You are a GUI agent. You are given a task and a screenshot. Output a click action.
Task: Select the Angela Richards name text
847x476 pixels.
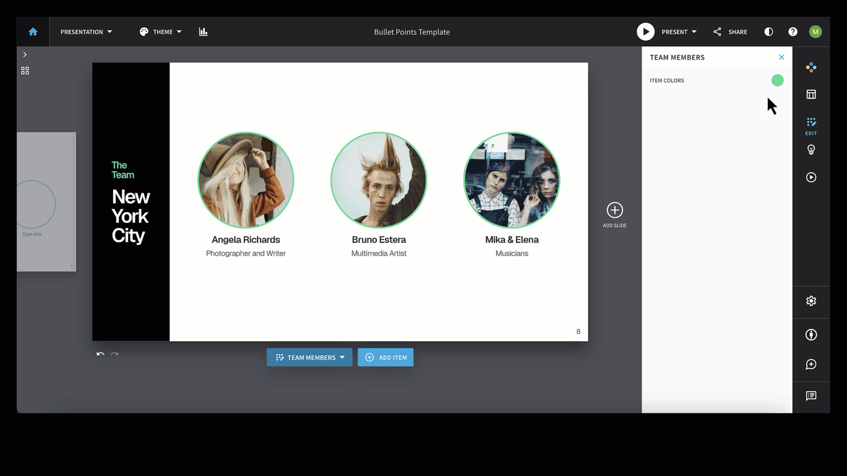tap(246, 240)
